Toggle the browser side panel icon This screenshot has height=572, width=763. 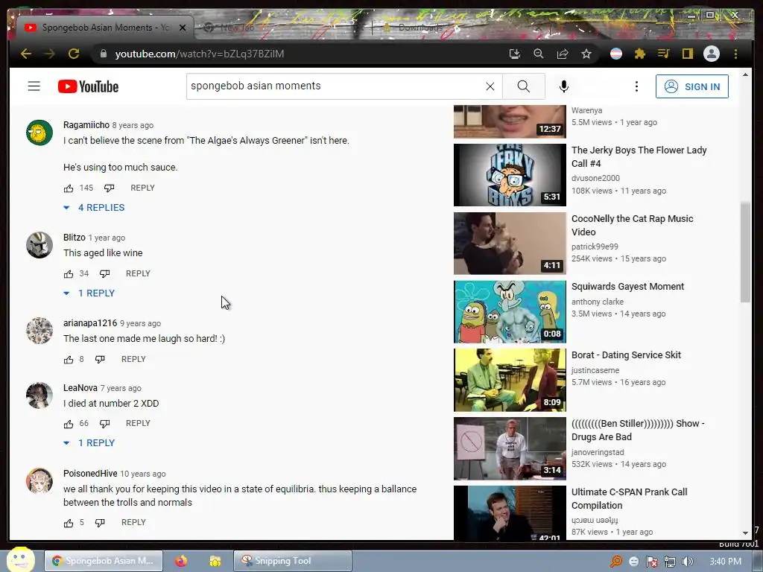tap(687, 54)
